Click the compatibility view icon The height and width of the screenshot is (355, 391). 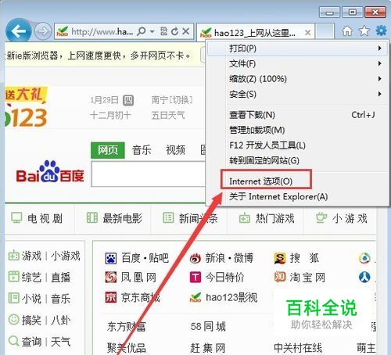(163, 31)
